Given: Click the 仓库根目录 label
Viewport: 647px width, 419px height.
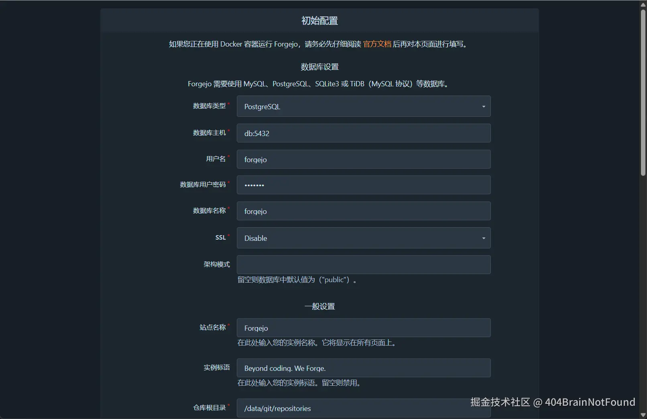Looking at the screenshot, I should [x=209, y=408].
